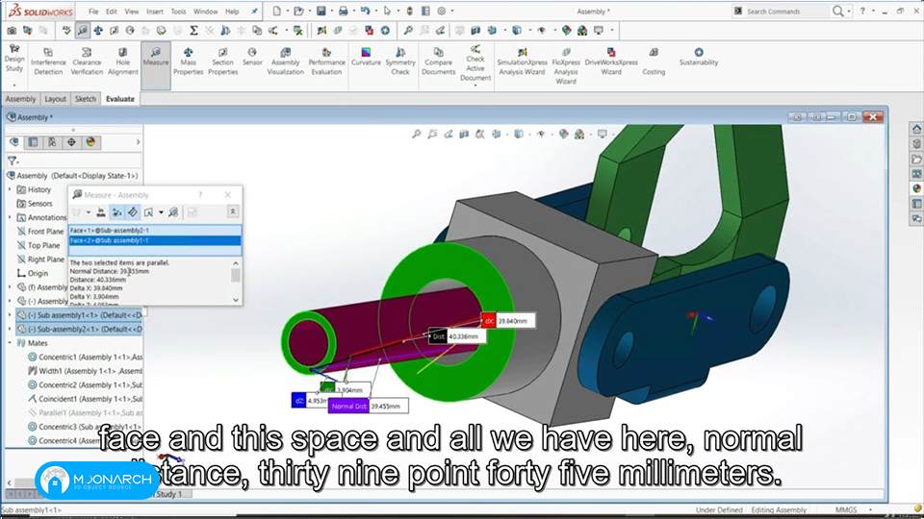Open DriveWorksXpress Wizard

(x=611, y=62)
